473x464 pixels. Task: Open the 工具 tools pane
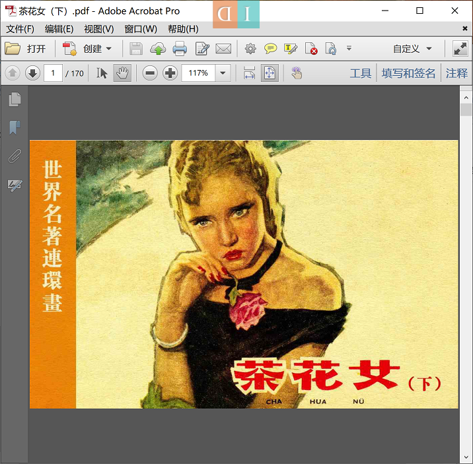click(x=361, y=73)
